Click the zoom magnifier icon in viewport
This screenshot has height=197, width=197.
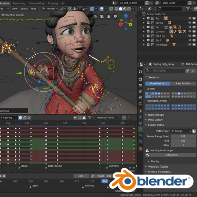tap(115, 16)
